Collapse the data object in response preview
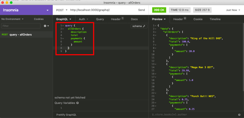The image size is (244, 118). pyautogui.click(x=155, y=29)
